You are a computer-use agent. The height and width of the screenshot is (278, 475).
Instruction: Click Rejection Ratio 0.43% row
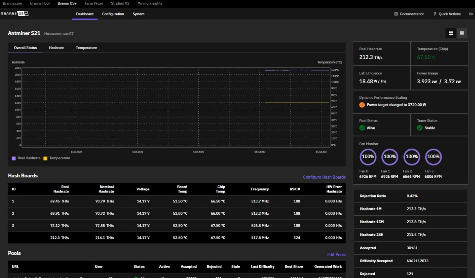tap(411, 196)
